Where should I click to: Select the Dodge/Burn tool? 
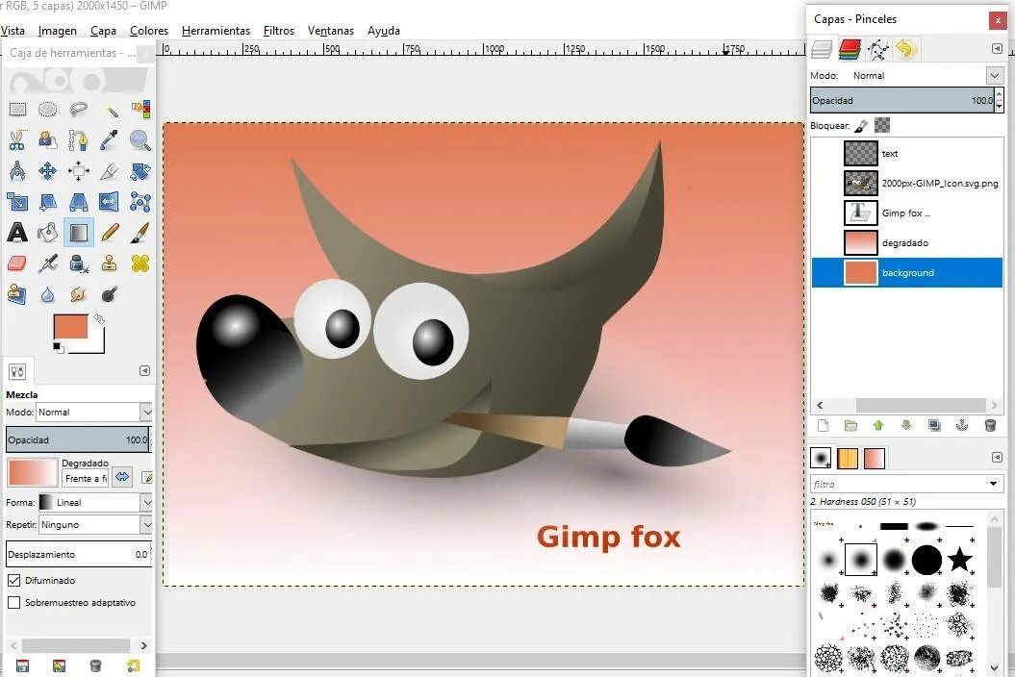[110, 294]
